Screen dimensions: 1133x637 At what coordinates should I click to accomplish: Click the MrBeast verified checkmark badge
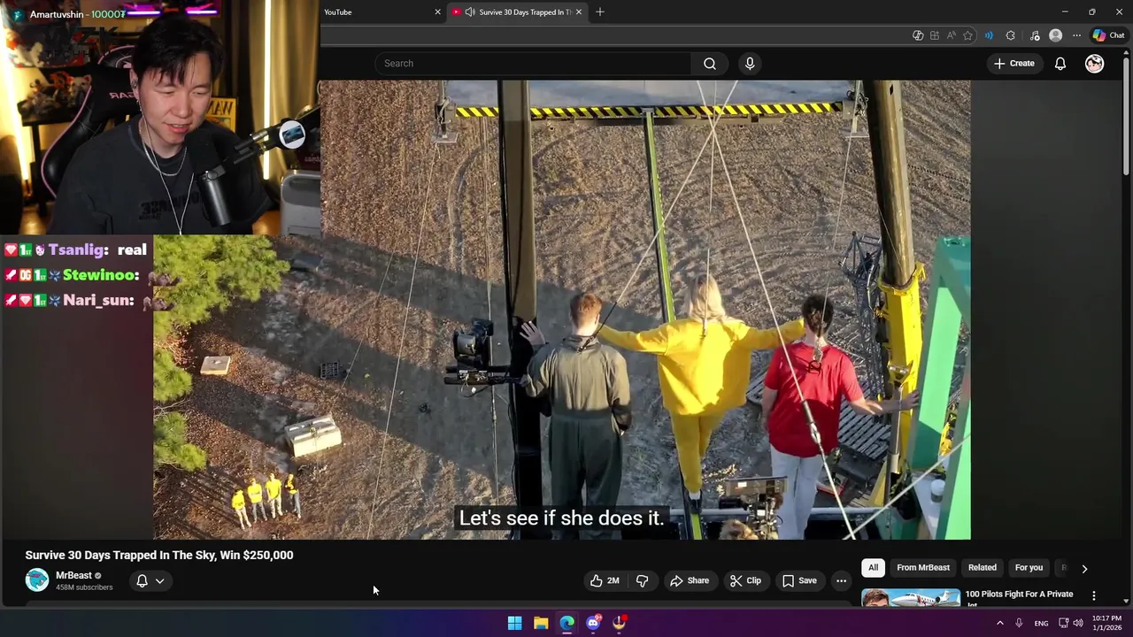tap(97, 576)
